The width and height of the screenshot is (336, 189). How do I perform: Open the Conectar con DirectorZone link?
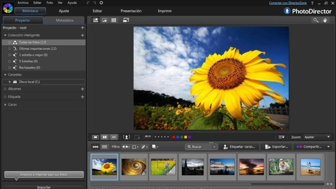tap(287, 3)
